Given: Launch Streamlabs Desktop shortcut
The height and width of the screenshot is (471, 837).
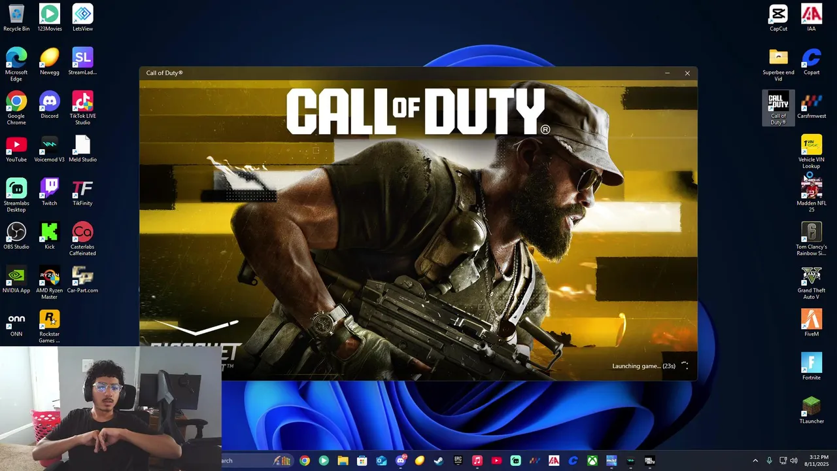Looking at the screenshot, I should coord(16,195).
